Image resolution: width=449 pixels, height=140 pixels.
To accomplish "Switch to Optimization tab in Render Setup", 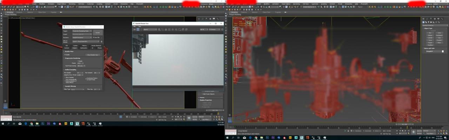I will click(83, 48).
